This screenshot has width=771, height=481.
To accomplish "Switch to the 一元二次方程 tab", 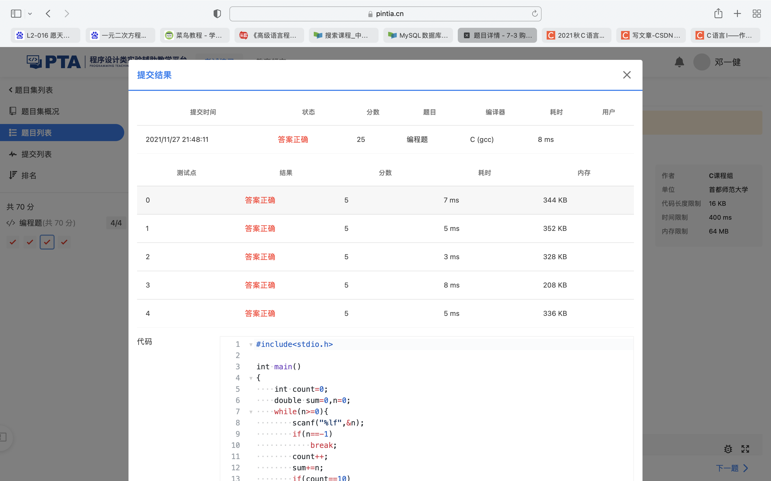I will [120, 35].
